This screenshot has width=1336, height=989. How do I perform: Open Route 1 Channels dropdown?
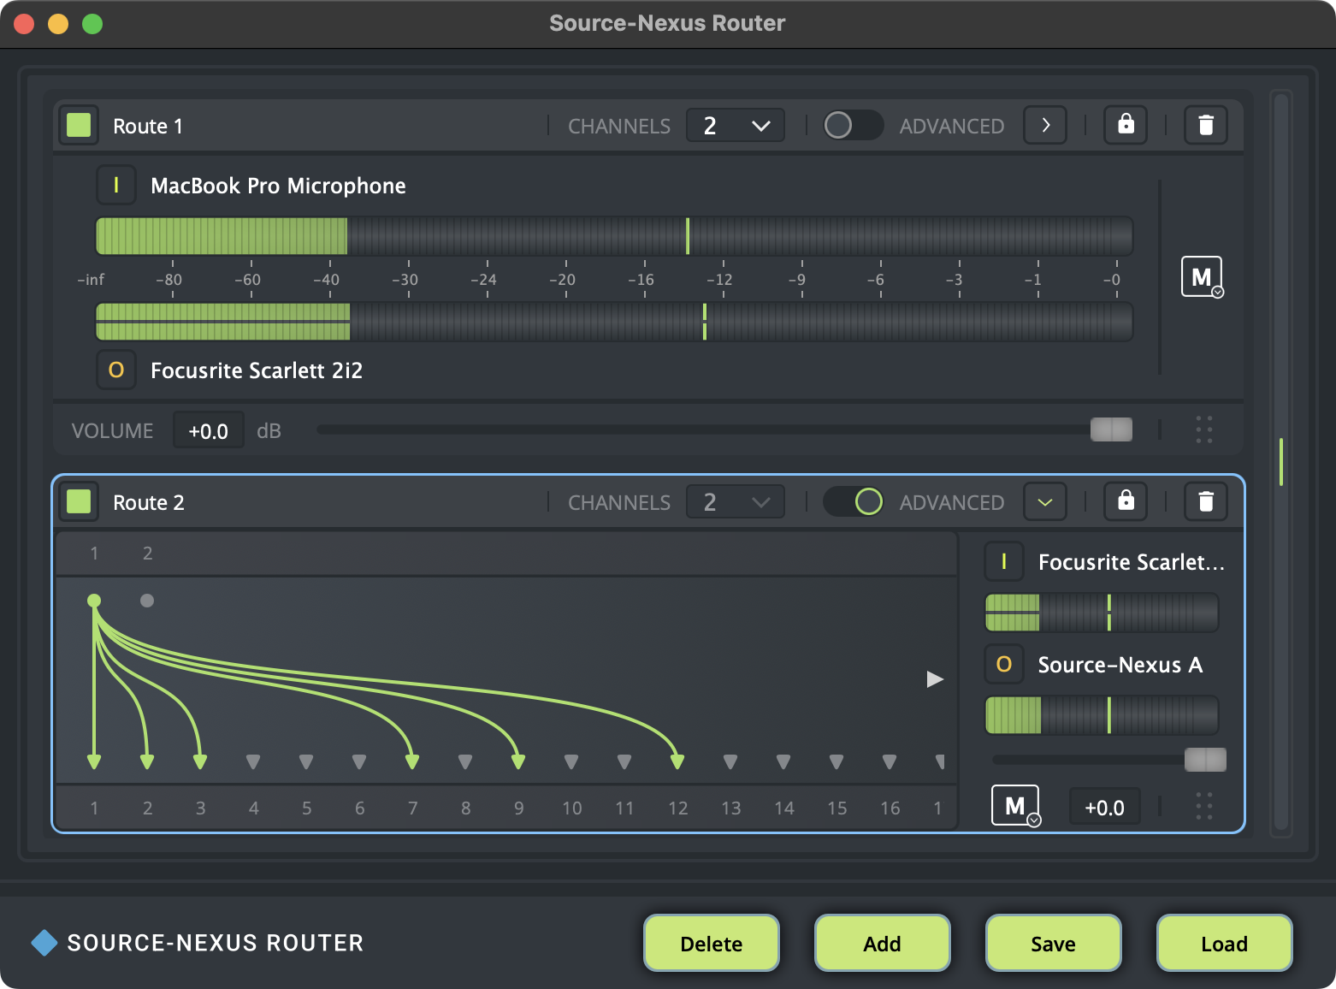[x=736, y=125]
